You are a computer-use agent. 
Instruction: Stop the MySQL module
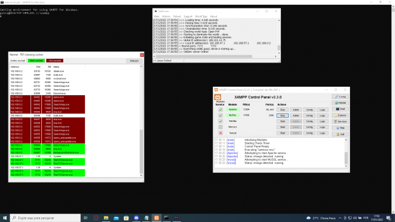tap(283, 116)
